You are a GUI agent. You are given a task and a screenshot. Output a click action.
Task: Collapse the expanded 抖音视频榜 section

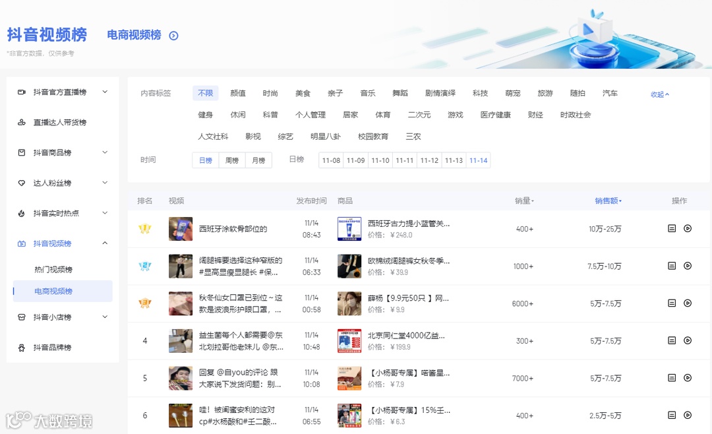[104, 243]
